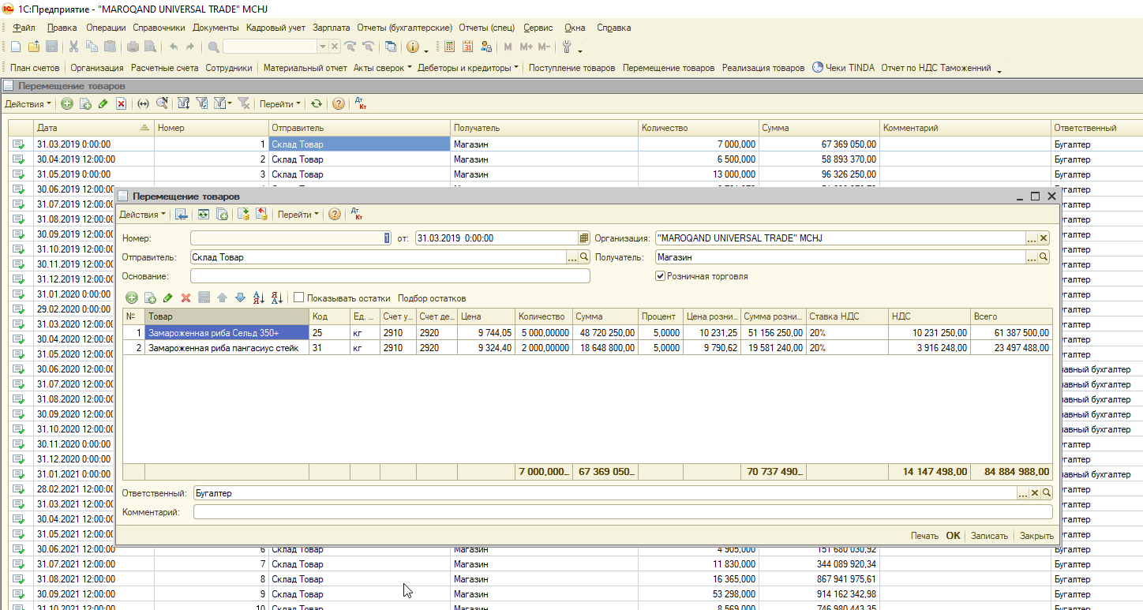Open Действия dropdown on document form
This screenshot has height=610, width=1143.
point(142,214)
